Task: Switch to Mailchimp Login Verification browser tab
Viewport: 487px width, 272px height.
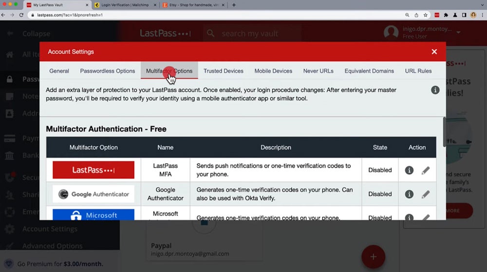Action: pyautogui.click(x=124, y=5)
